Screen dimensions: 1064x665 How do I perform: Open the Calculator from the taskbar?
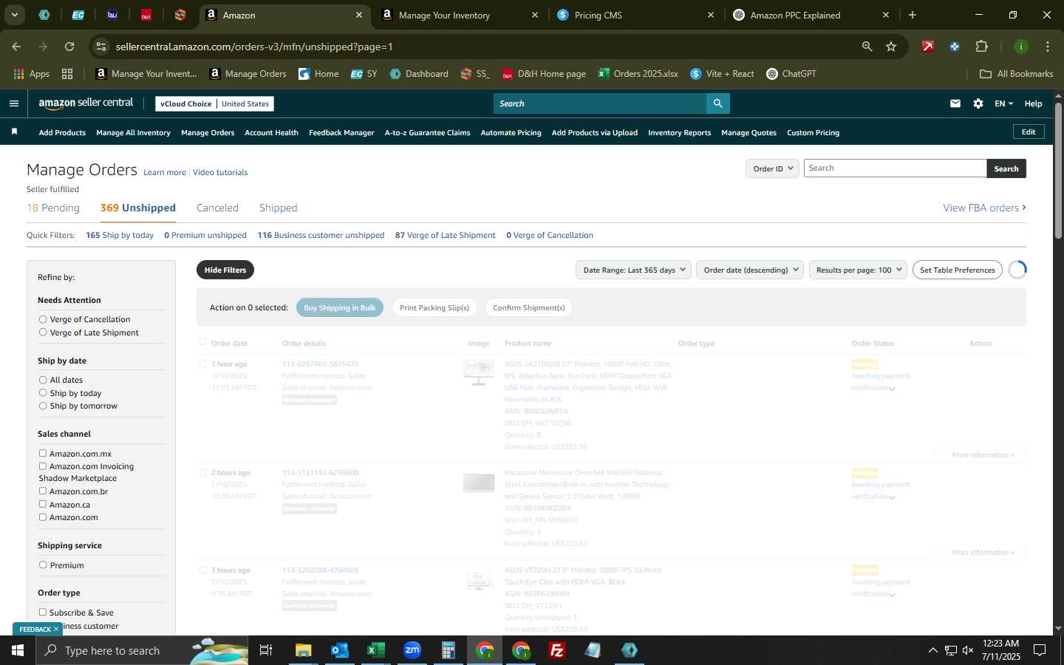pyautogui.click(x=448, y=650)
